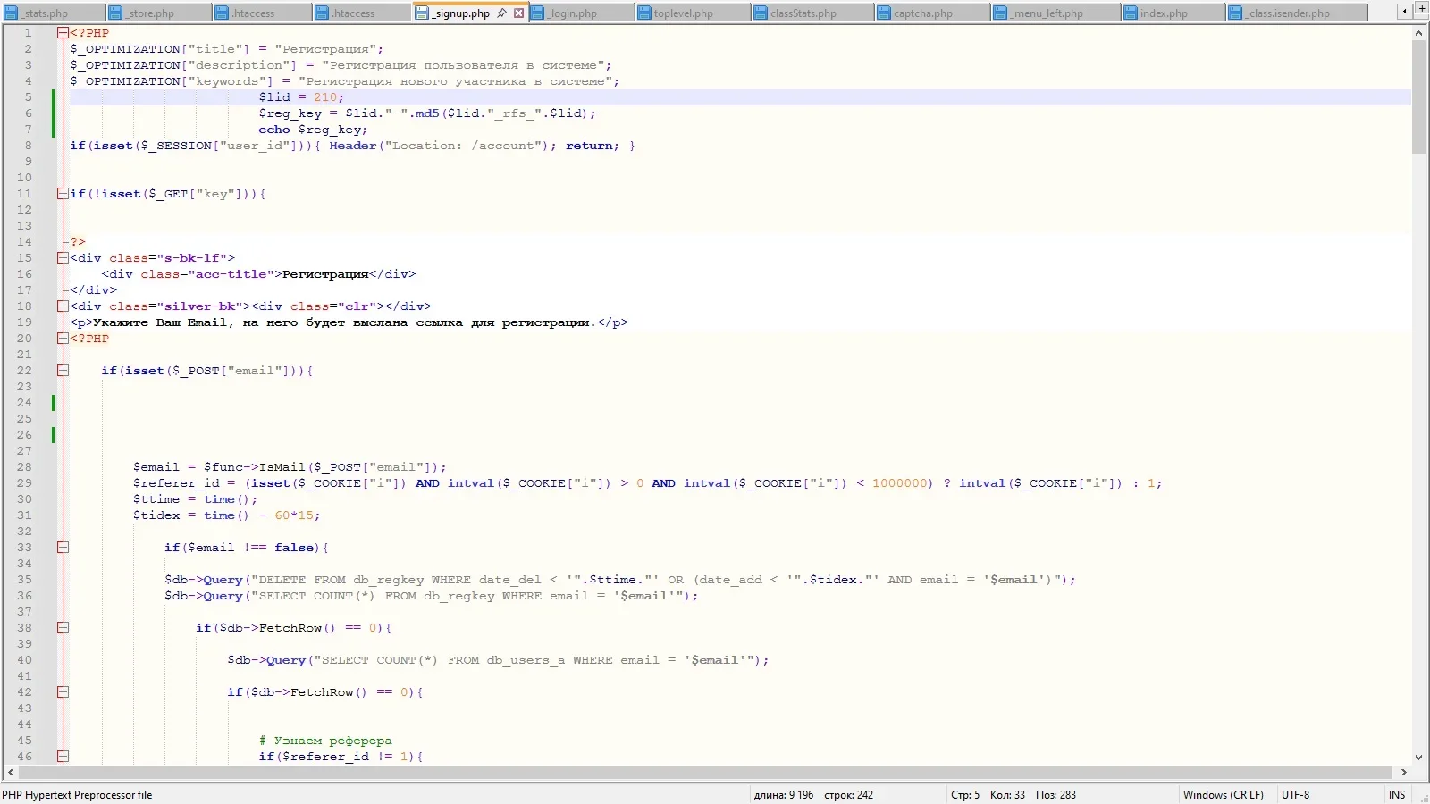Open the _login.php tab
Viewport: 1430px width, 804px height.
582,13
